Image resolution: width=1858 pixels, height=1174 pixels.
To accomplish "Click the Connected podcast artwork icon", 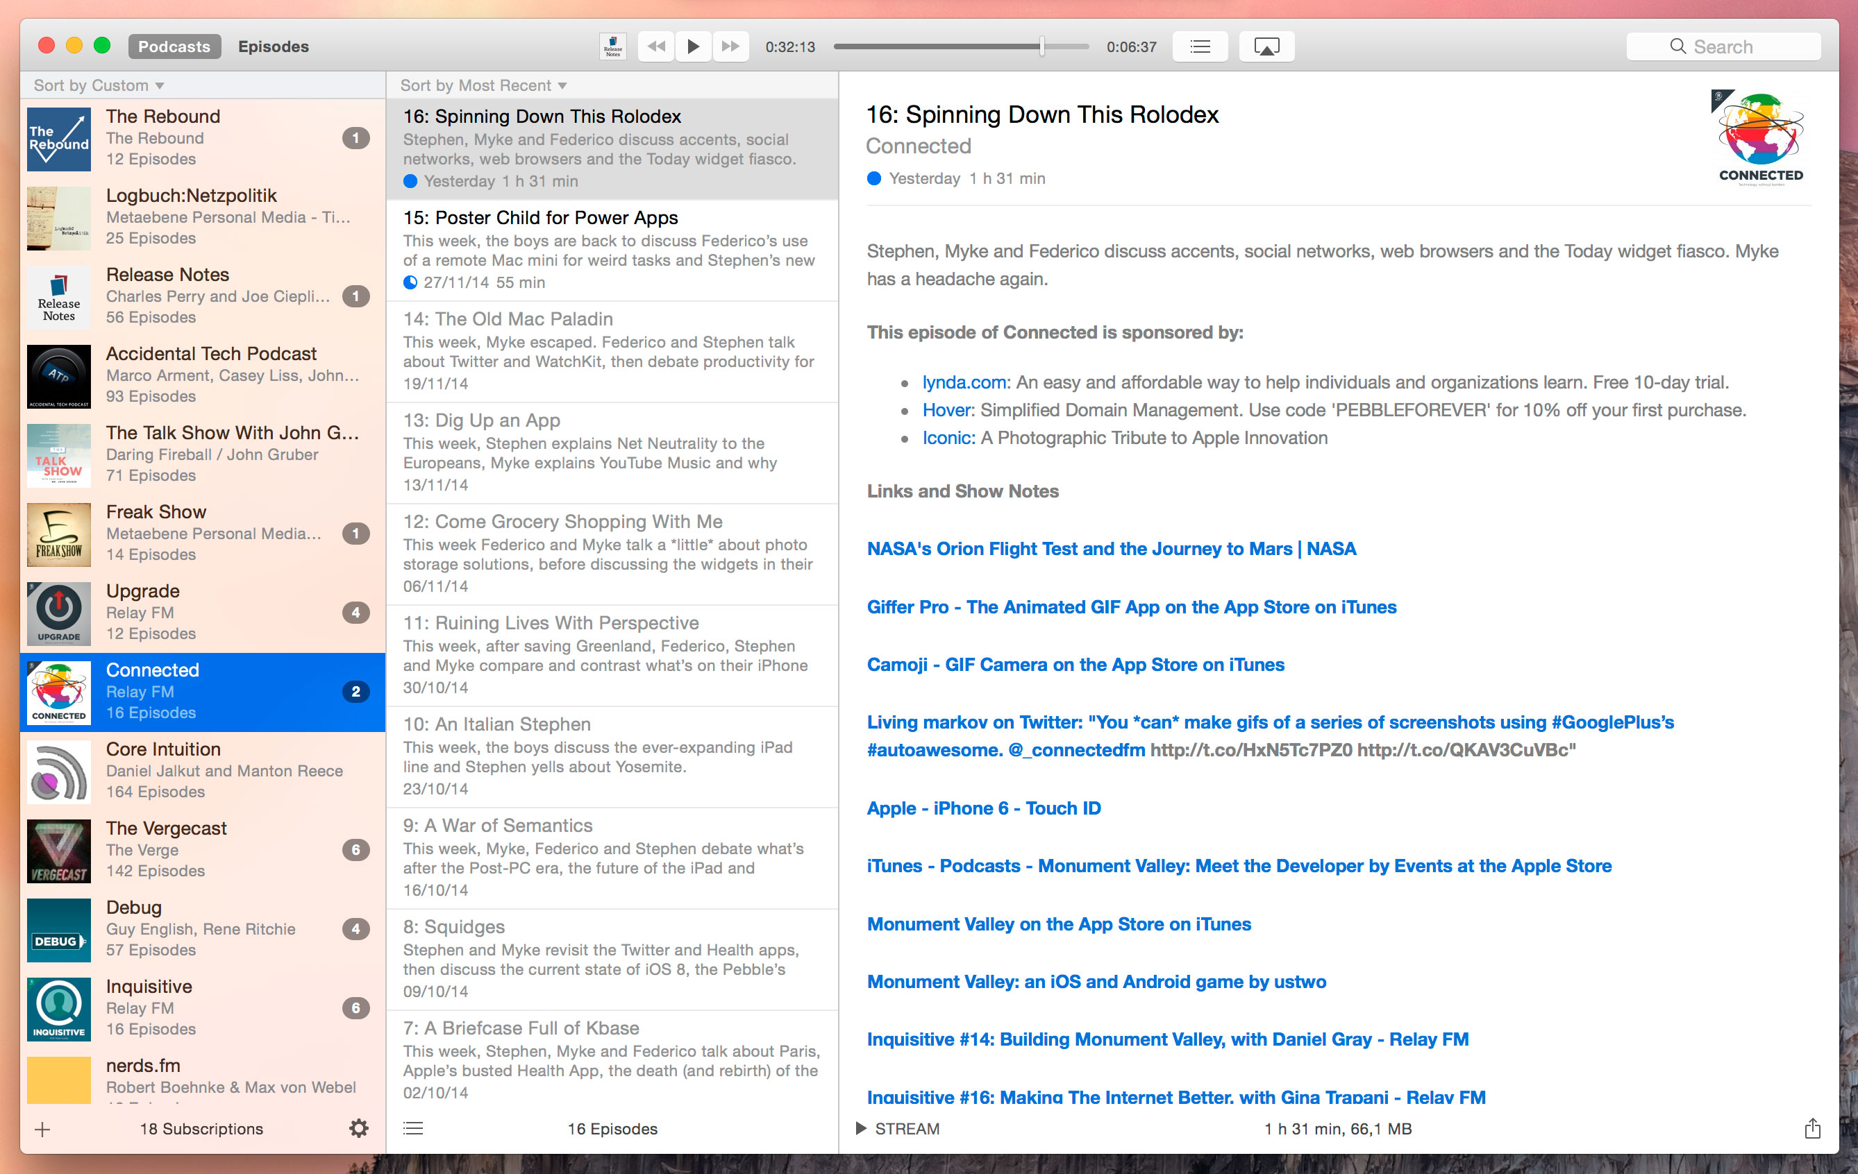I will pyautogui.click(x=58, y=690).
